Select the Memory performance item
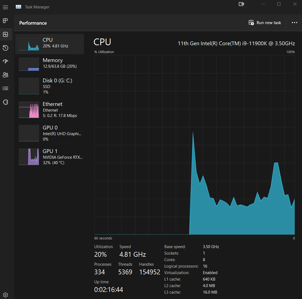The height and width of the screenshot is (299, 302). [x=49, y=64]
